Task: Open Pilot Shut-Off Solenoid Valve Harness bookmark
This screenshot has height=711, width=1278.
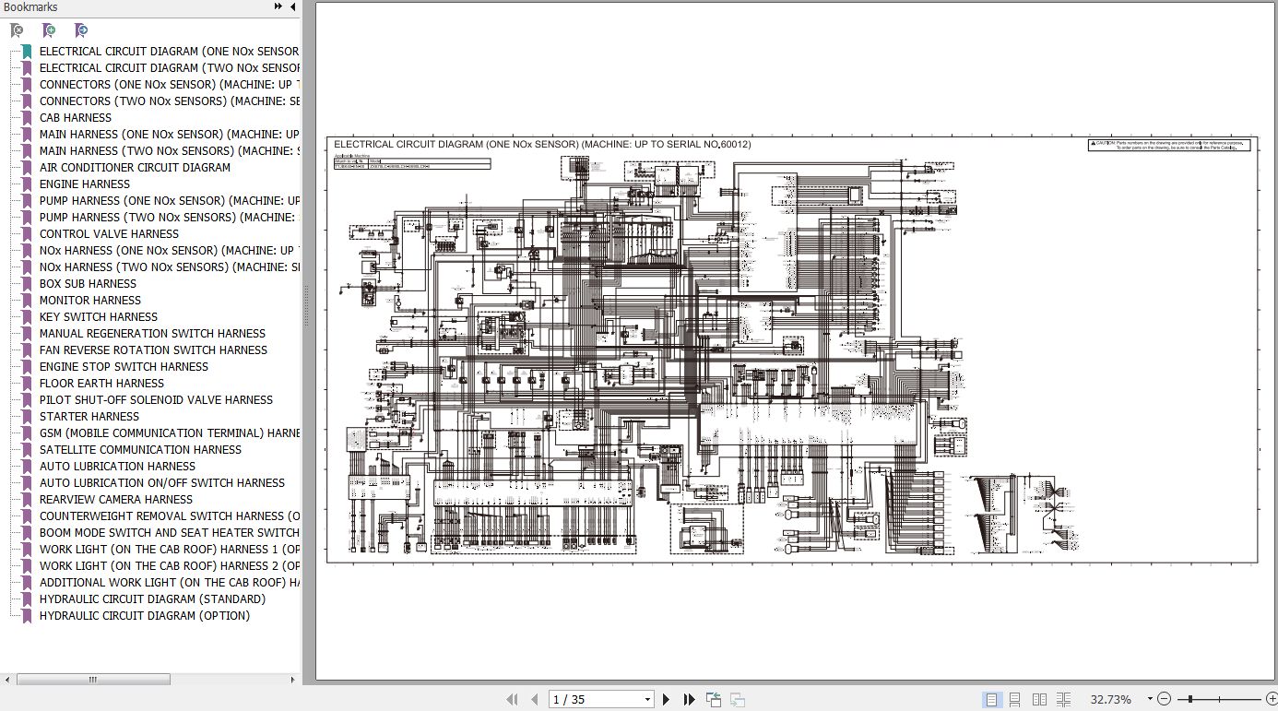Action: [x=156, y=400]
